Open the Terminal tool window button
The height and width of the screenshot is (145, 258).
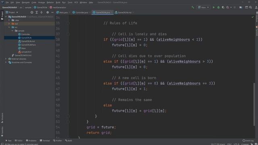tap(45, 141)
